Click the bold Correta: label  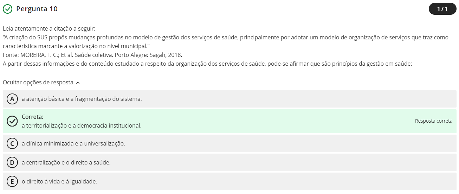coord(33,117)
